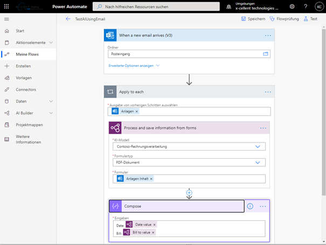Collapse the left navigation hamburger menu

tap(6, 19)
